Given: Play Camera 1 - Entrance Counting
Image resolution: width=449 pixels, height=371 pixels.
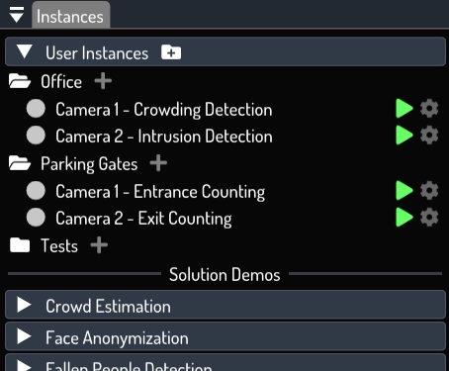Looking at the screenshot, I should point(404,190).
